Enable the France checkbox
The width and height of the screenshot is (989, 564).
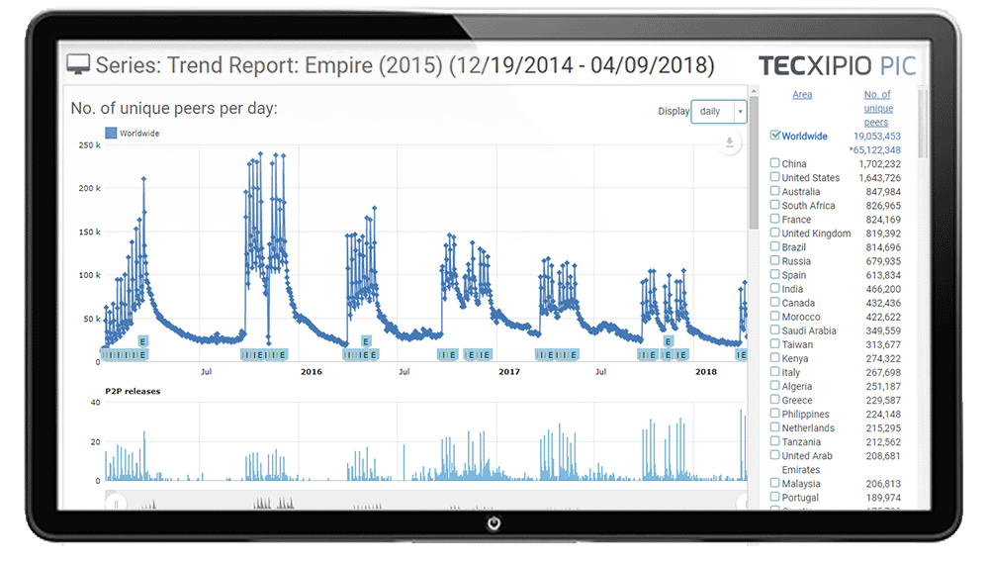pos(775,219)
